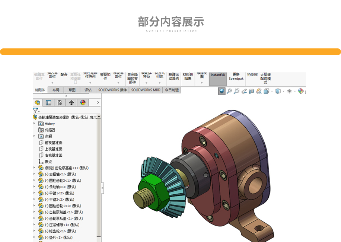Screen dimensions: 341x242
Task: Select 平键2<2> in the tree
Action: (x=60, y=200)
